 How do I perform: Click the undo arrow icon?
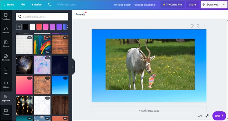click(50, 5)
